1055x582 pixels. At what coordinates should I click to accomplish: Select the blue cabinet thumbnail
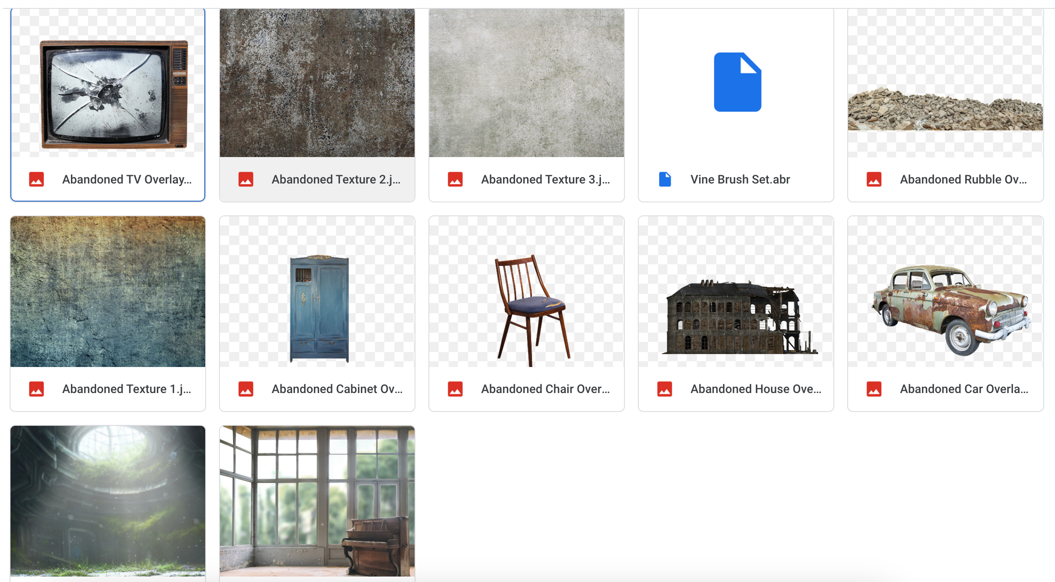click(317, 291)
